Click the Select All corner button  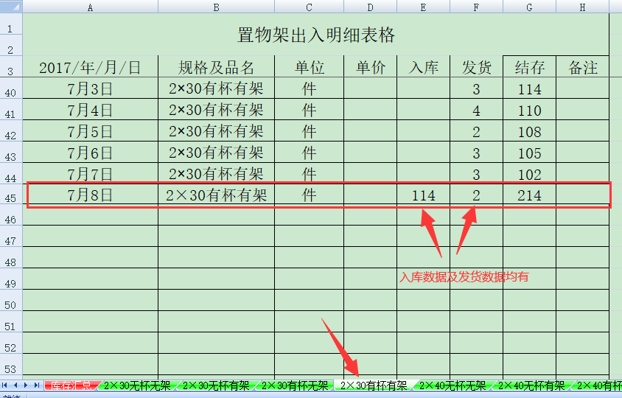(x=11, y=7)
